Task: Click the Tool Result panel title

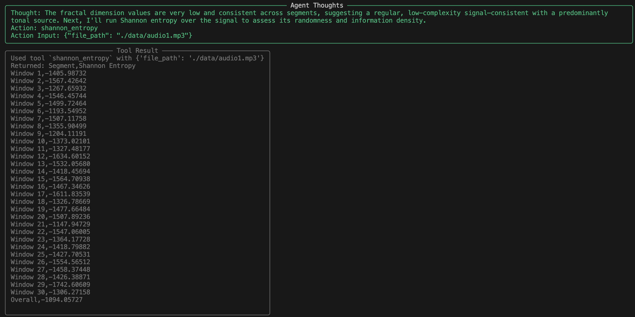Action: point(137,51)
